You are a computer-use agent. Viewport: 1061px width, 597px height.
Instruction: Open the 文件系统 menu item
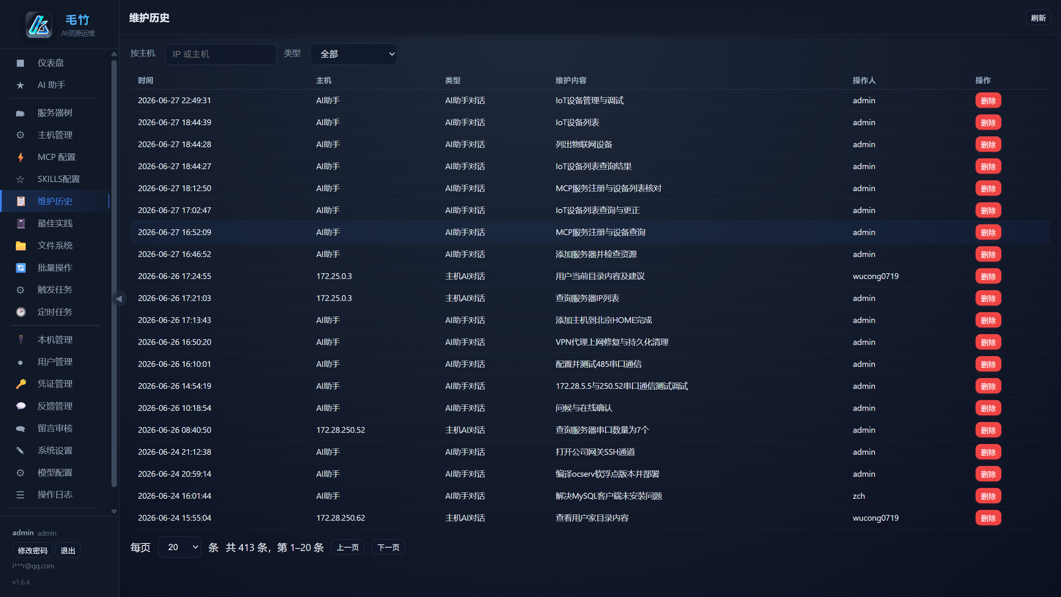pos(55,245)
